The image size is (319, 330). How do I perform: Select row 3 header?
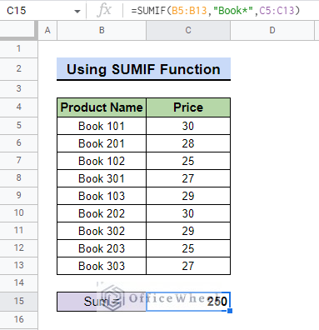[18, 89]
